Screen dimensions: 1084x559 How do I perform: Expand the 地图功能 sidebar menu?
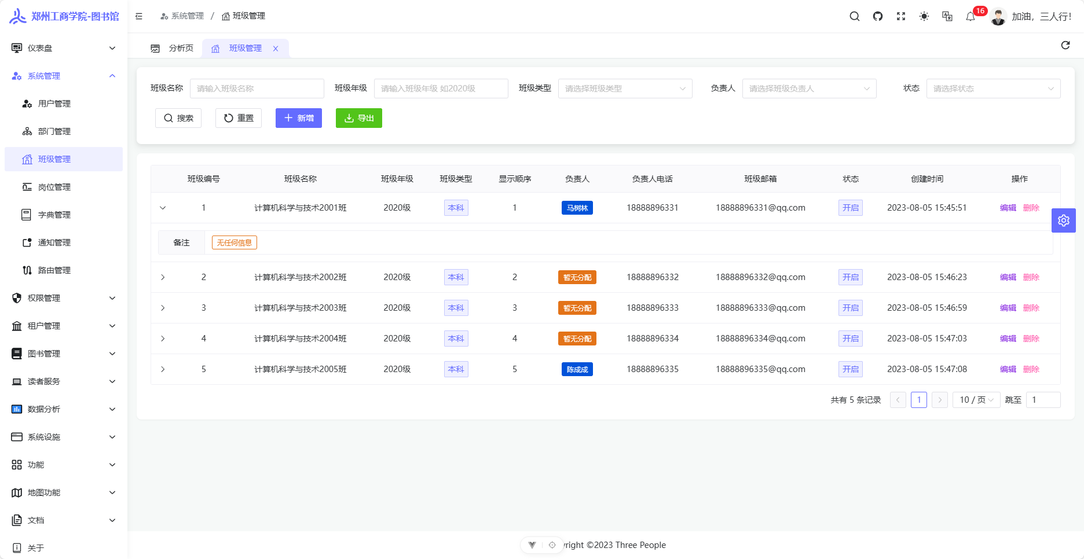tap(64, 492)
